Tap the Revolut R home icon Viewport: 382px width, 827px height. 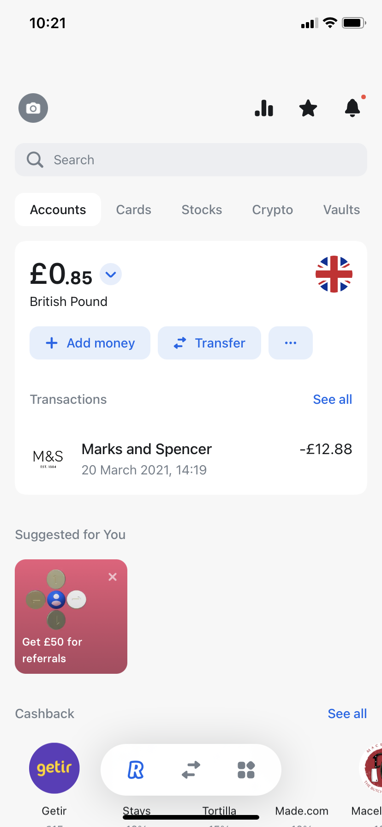click(136, 770)
